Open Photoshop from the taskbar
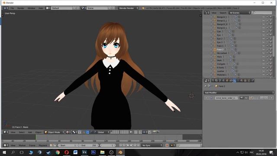This screenshot has height=156, width=277. (93, 152)
